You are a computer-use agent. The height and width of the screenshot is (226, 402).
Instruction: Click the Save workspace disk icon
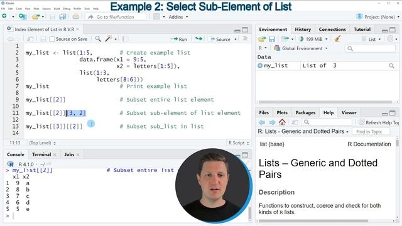click(272, 39)
